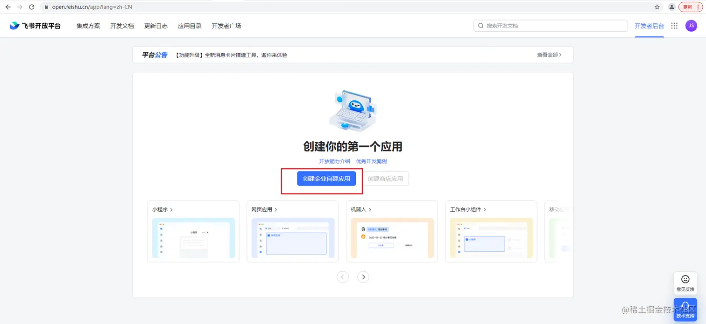Open browser profile icon

coord(672,7)
